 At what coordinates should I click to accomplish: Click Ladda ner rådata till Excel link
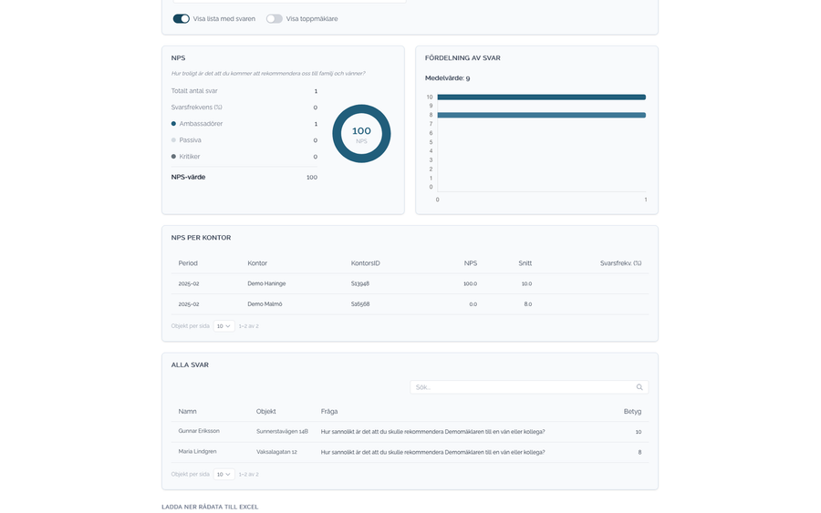coord(210,507)
